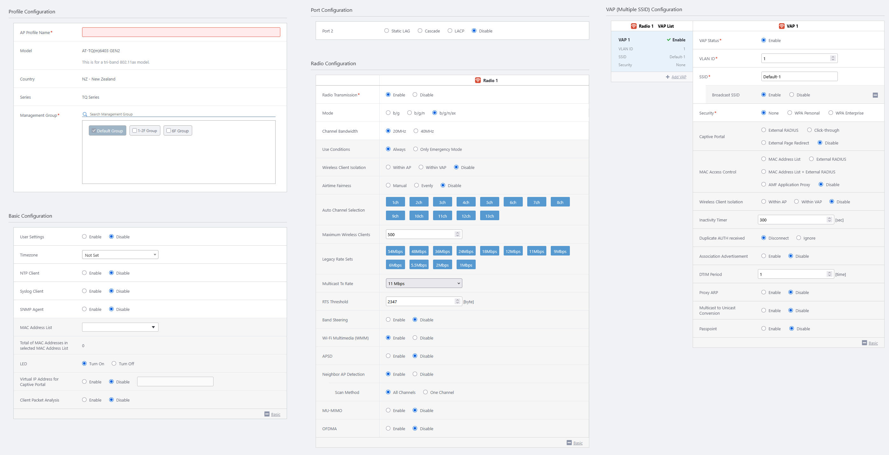Click the SSID text field
The image size is (889, 455).
click(799, 77)
